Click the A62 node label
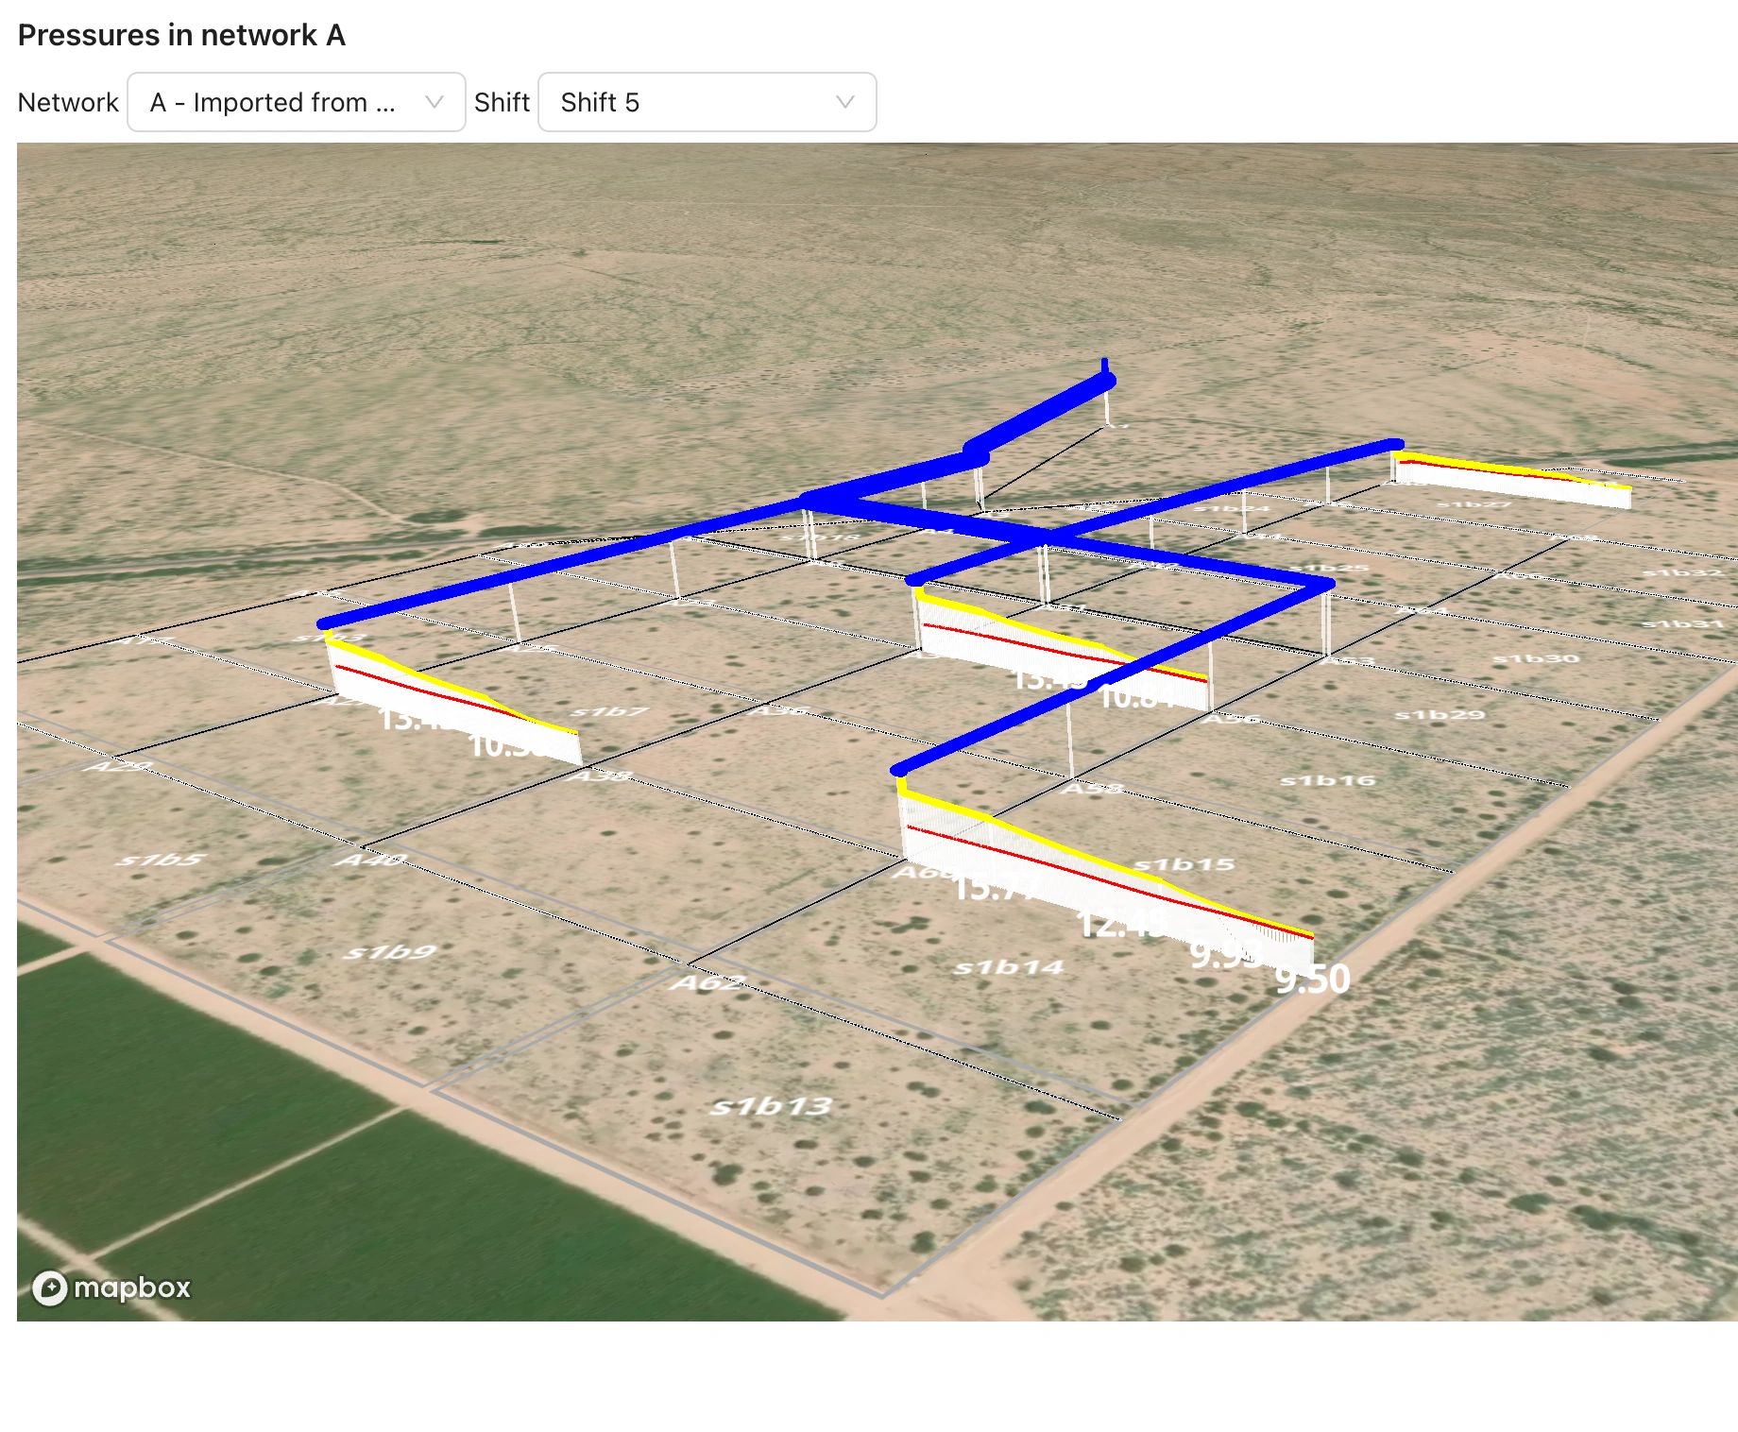 click(x=708, y=983)
